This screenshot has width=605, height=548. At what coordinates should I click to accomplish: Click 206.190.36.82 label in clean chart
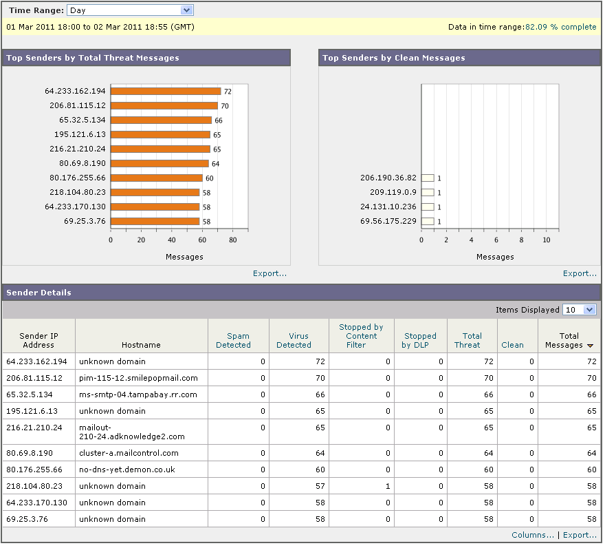tap(388, 178)
